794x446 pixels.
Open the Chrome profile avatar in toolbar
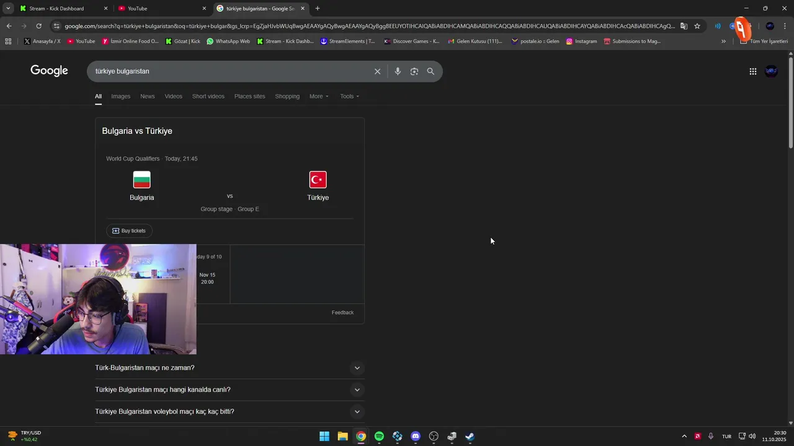coord(770,26)
